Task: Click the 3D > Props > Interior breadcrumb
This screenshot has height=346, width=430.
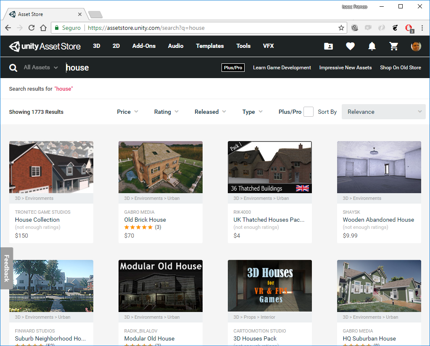Action: [x=254, y=317]
